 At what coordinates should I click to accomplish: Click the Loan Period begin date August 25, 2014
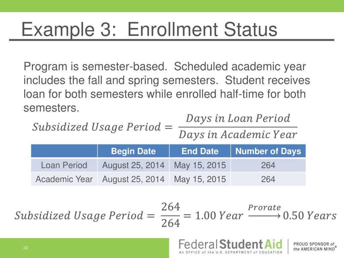(x=133, y=165)
